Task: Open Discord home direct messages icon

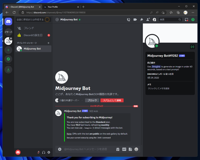Action: 8,21
